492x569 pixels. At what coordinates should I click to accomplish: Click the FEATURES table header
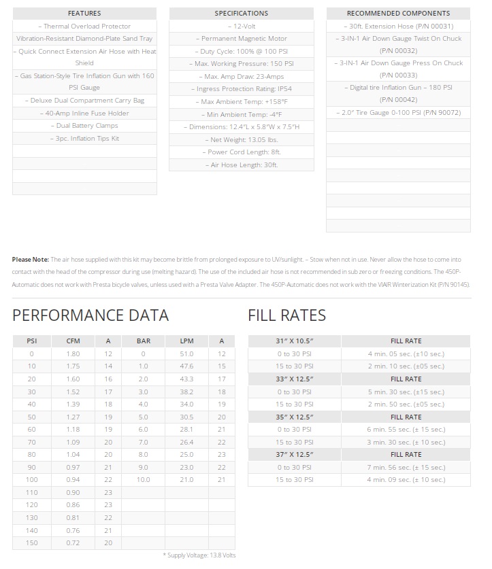pos(84,13)
